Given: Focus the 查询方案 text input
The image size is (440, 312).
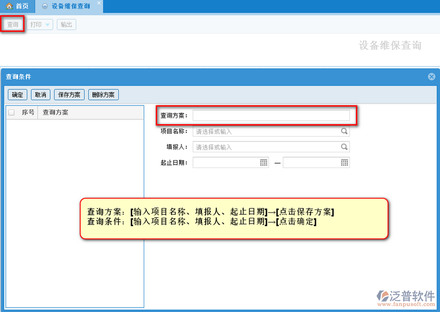Looking at the screenshot, I should pyautogui.click(x=271, y=115).
